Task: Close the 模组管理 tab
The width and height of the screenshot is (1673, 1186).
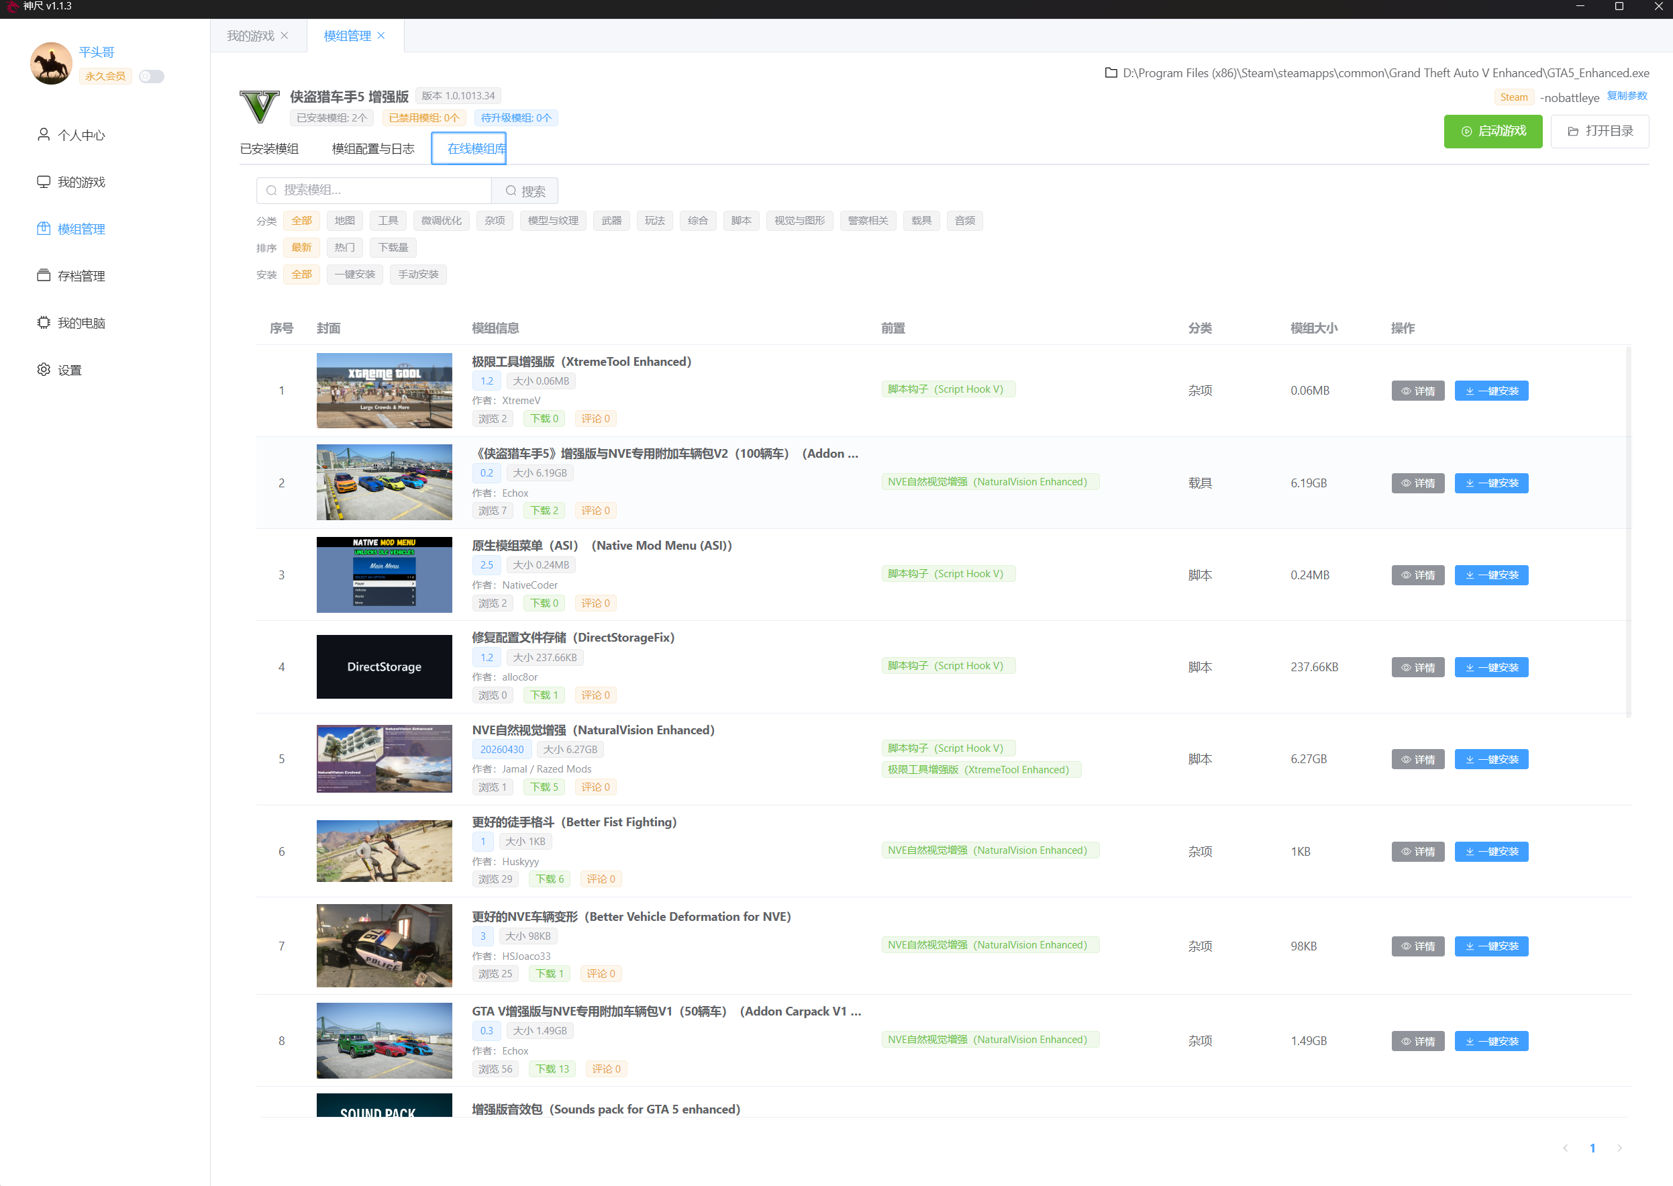Action: pyautogui.click(x=381, y=36)
